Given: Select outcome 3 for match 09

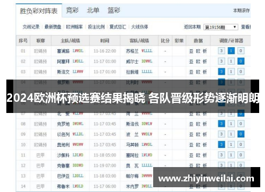Looking at the screenshot, I should 222,134.
